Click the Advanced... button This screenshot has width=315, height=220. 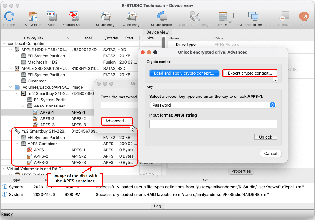click(x=117, y=121)
